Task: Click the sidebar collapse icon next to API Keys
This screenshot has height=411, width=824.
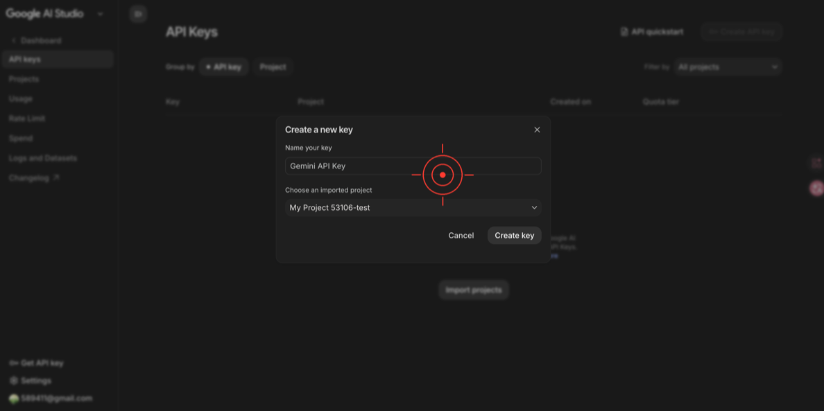Action: coord(138,14)
